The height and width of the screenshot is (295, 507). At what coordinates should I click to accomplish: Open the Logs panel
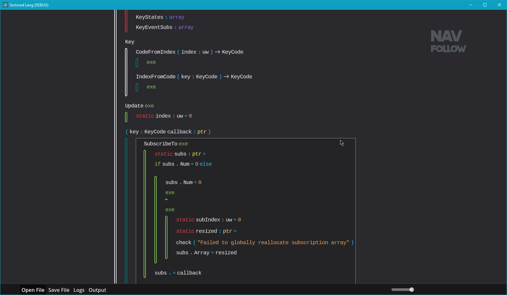pyautogui.click(x=79, y=290)
